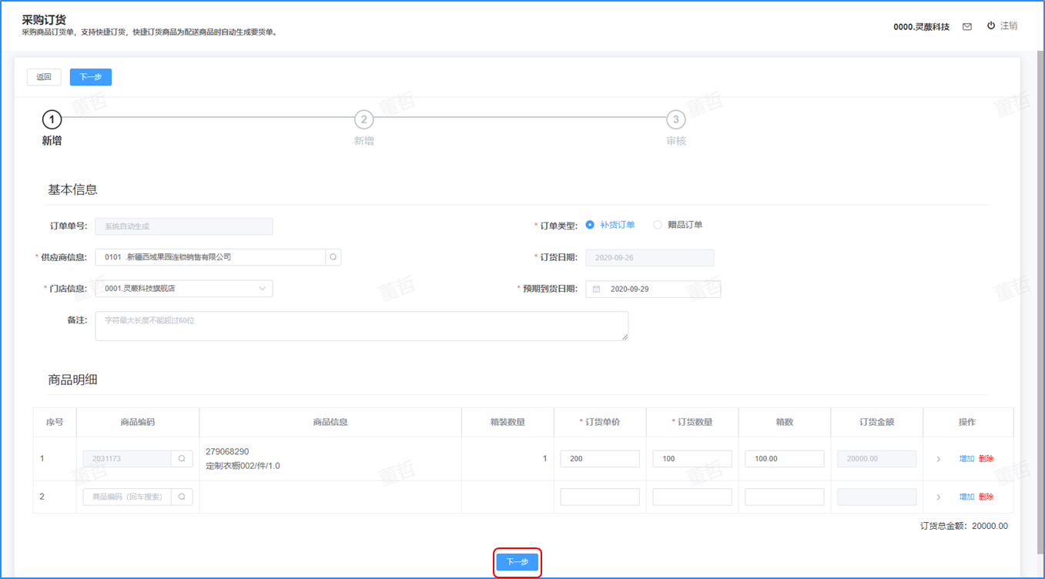The width and height of the screenshot is (1045, 579).
Task: Click the 备注 remarks text area
Action: click(362, 326)
